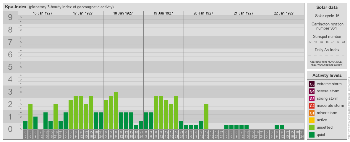Screen dimensions: 350x142
Task: Click the 'Sunspot number' label
Action: [327, 36]
